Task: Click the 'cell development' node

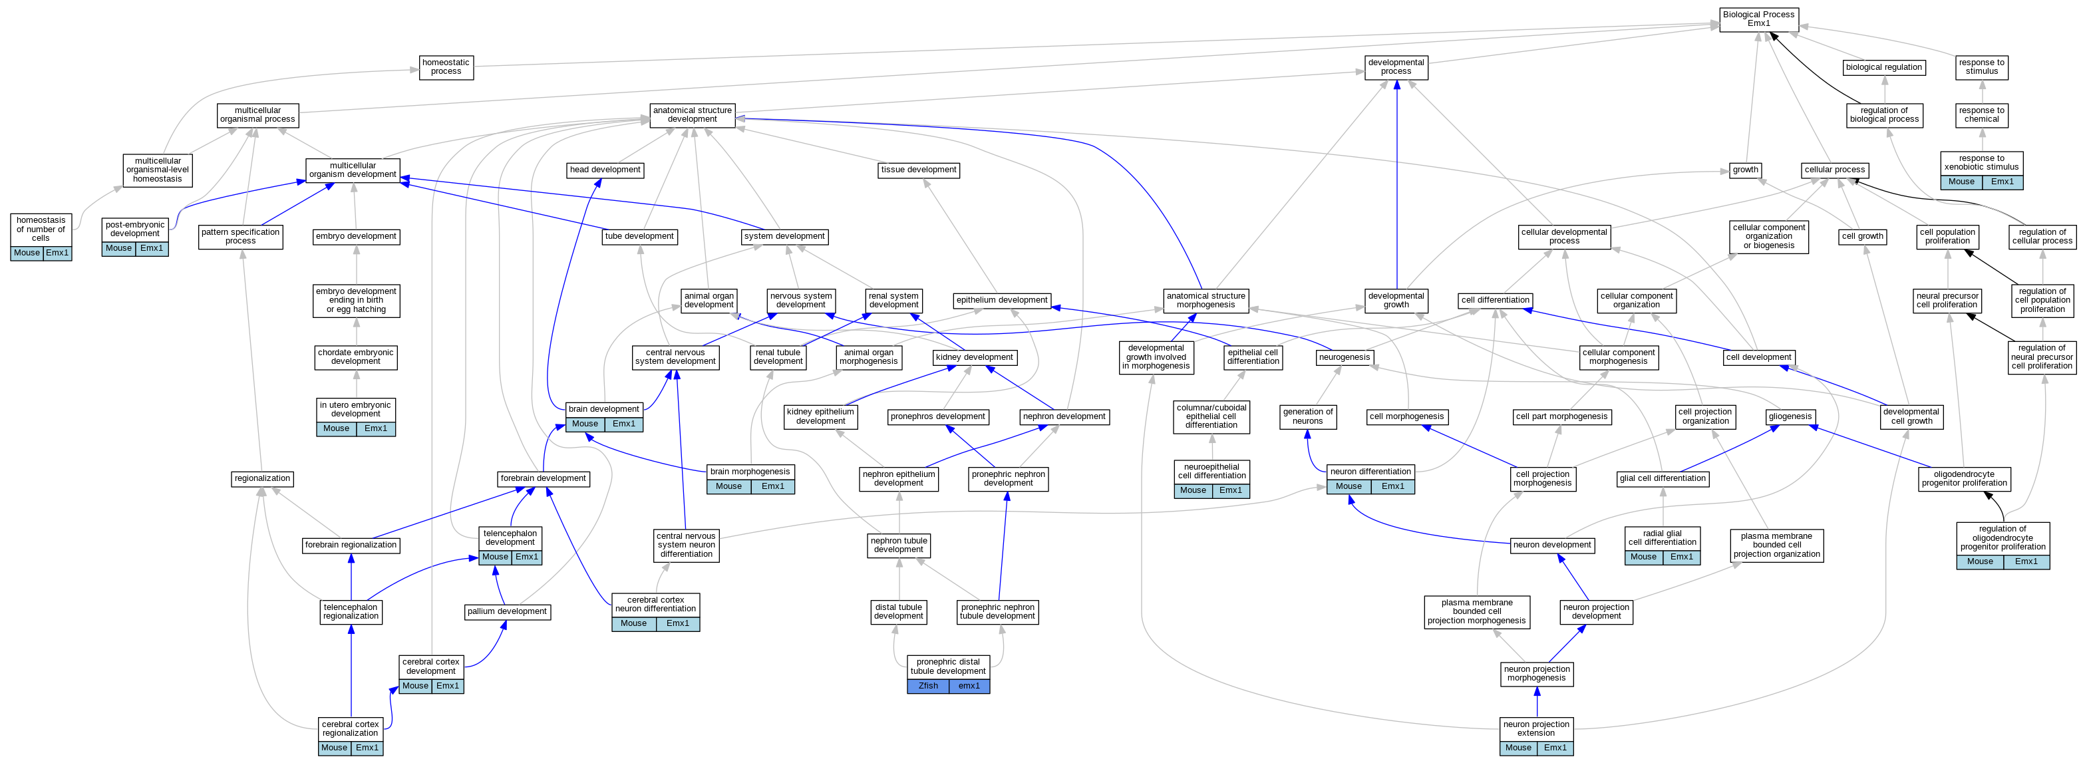Action: pyautogui.click(x=1759, y=357)
